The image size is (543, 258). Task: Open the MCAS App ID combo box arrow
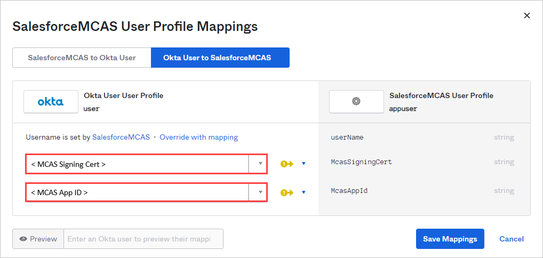pos(260,192)
